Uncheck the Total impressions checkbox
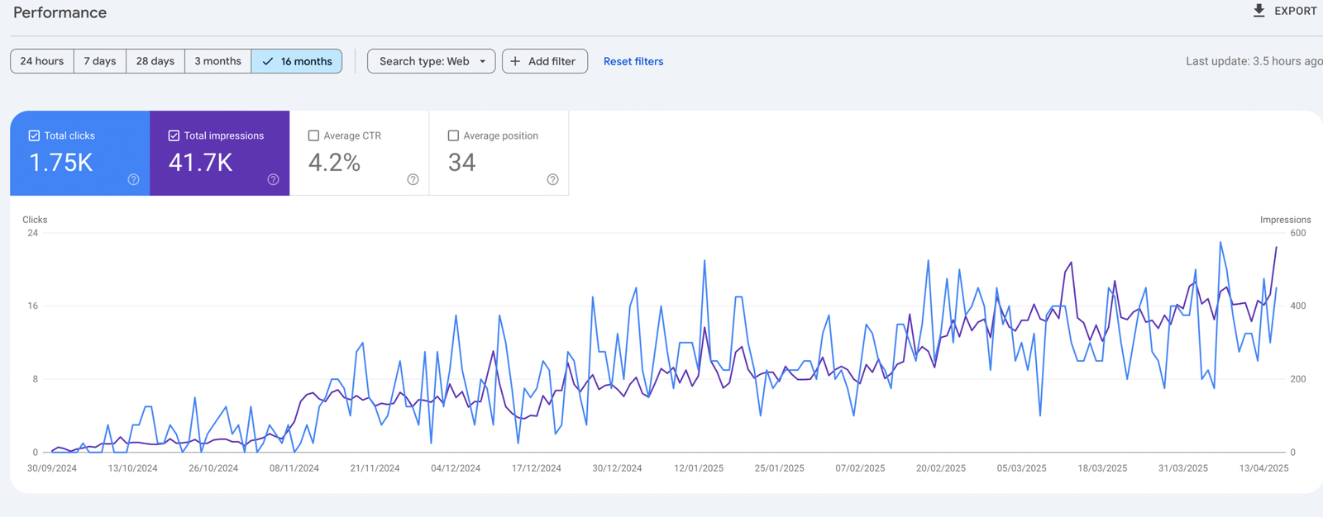 point(174,135)
